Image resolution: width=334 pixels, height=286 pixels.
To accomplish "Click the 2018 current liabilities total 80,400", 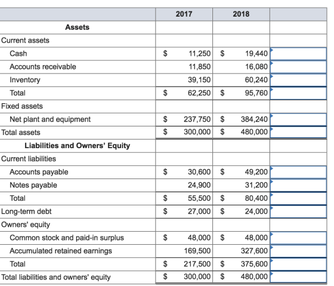I will pyautogui.click(x=256, y=198).
